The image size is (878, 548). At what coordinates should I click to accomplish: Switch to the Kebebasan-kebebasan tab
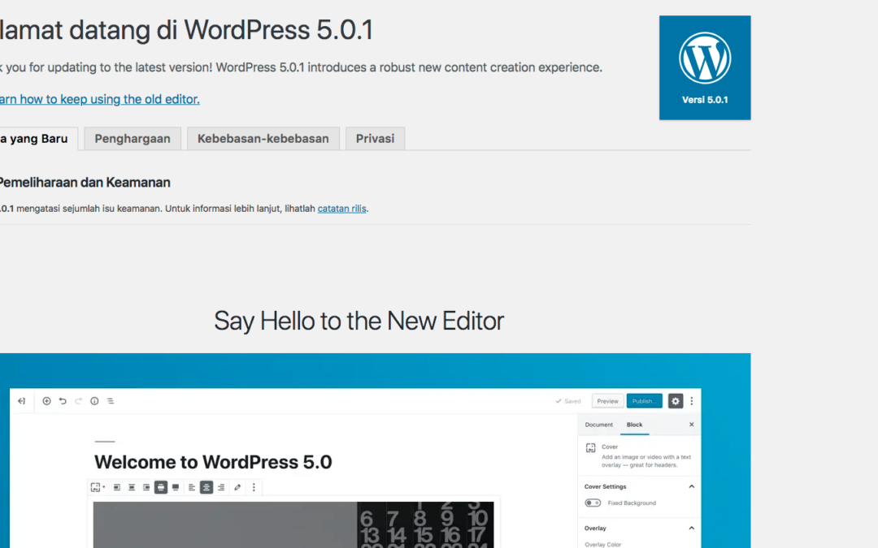(x=263, y=139)
